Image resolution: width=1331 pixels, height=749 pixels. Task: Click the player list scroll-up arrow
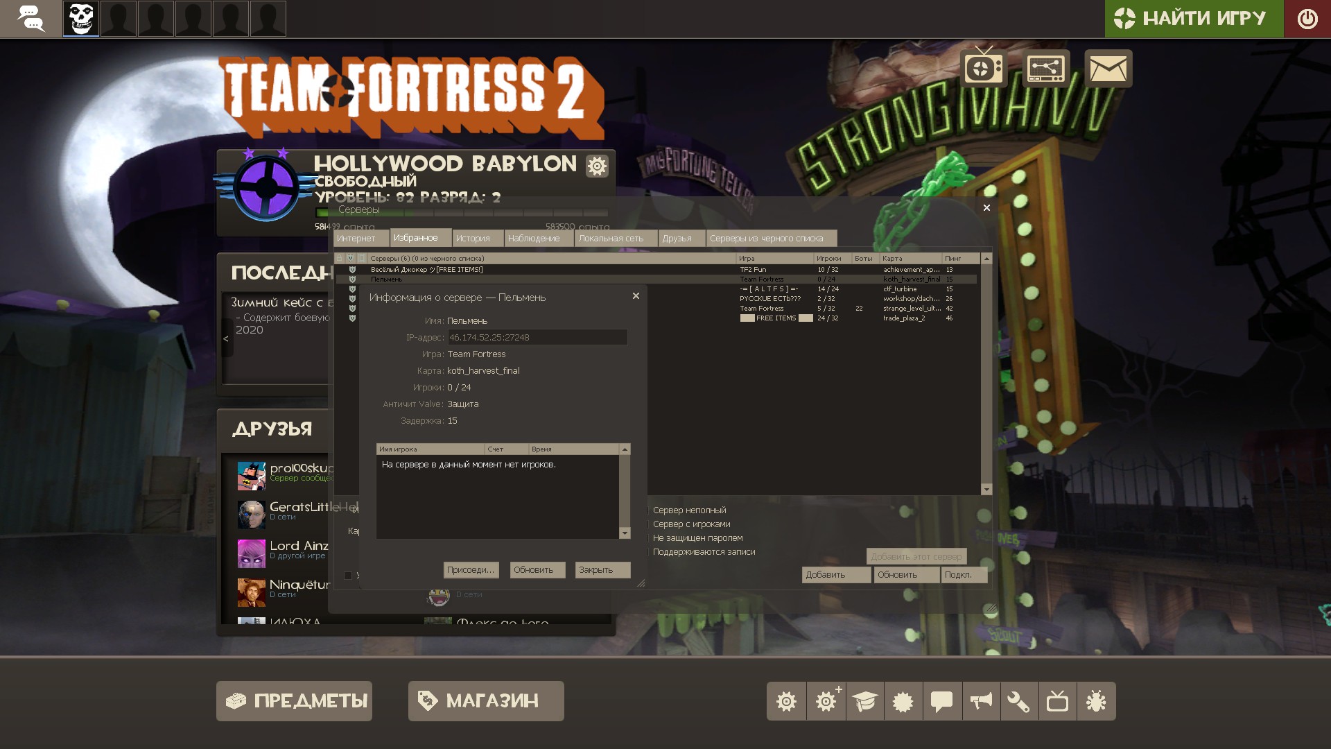(625, 449)
